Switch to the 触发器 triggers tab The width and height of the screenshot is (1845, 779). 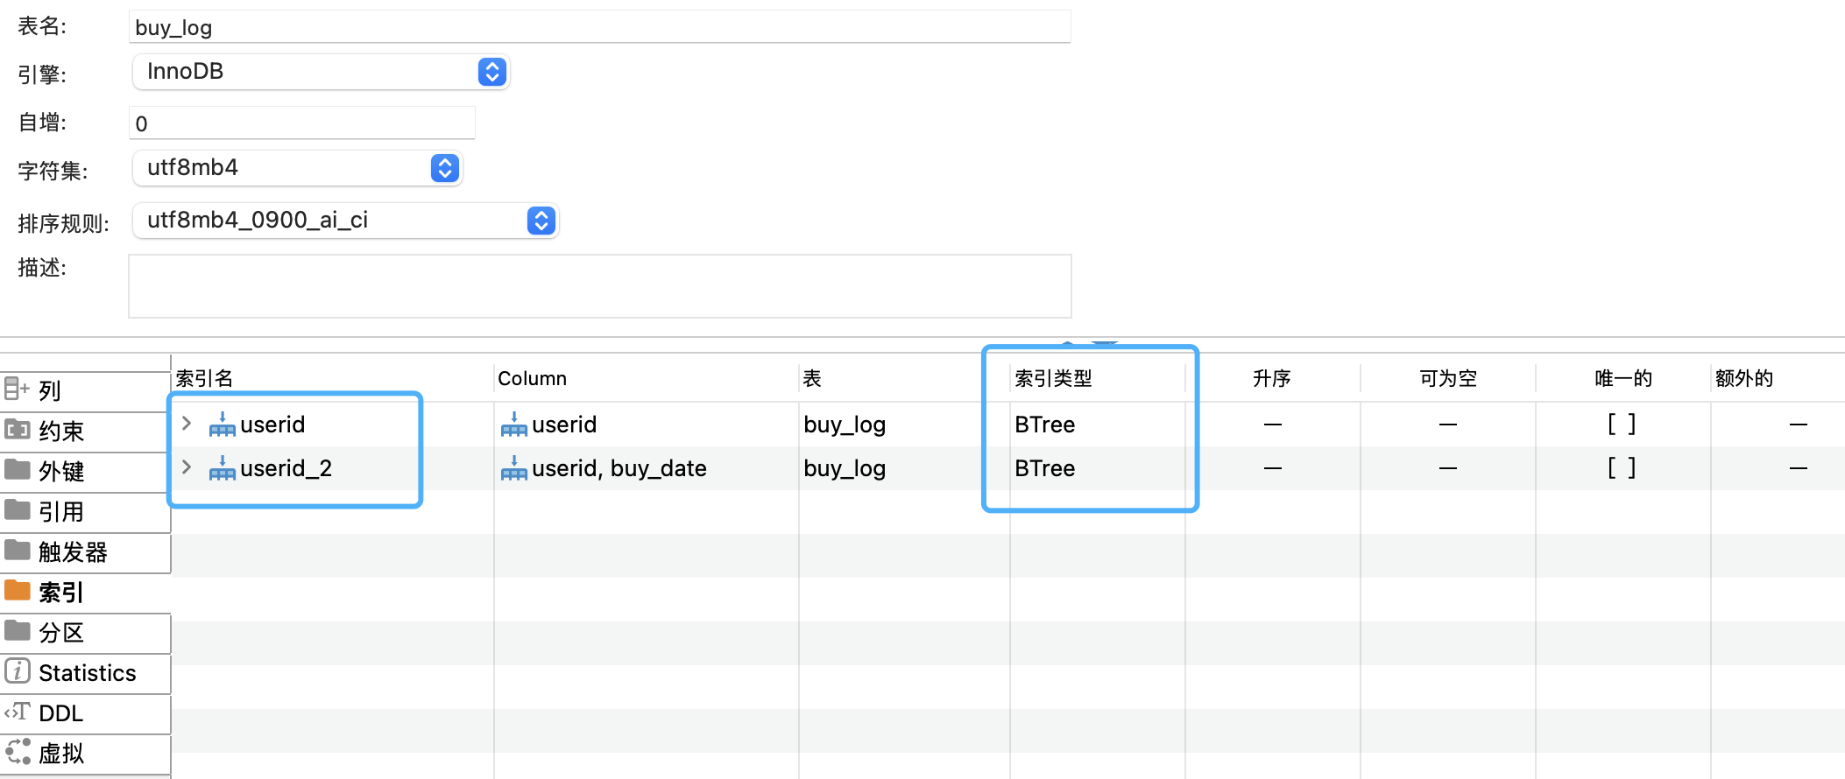point(72,552)
